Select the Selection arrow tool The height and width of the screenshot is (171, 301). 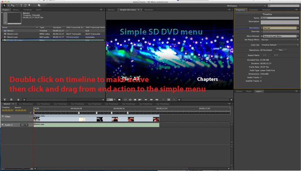click(4, 5)
